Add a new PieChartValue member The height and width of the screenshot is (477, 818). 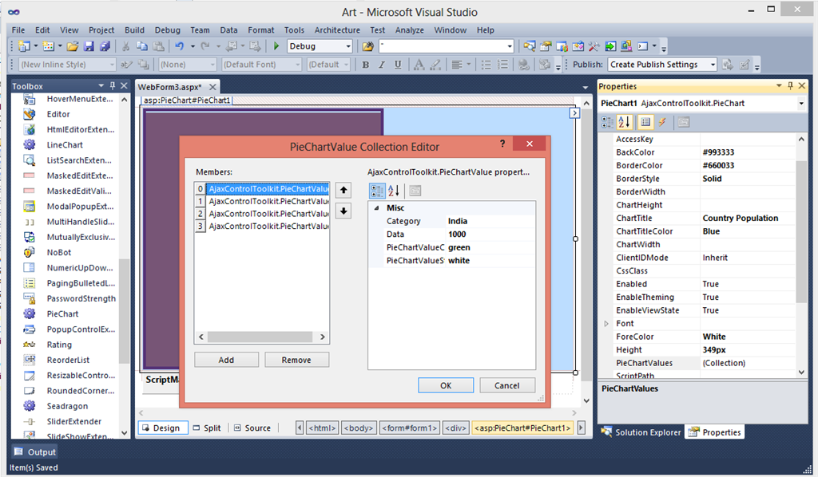(226, 360)
